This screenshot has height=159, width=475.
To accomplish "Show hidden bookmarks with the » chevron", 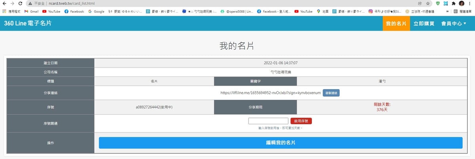I will pyautogui.click(x=447, y=11).
